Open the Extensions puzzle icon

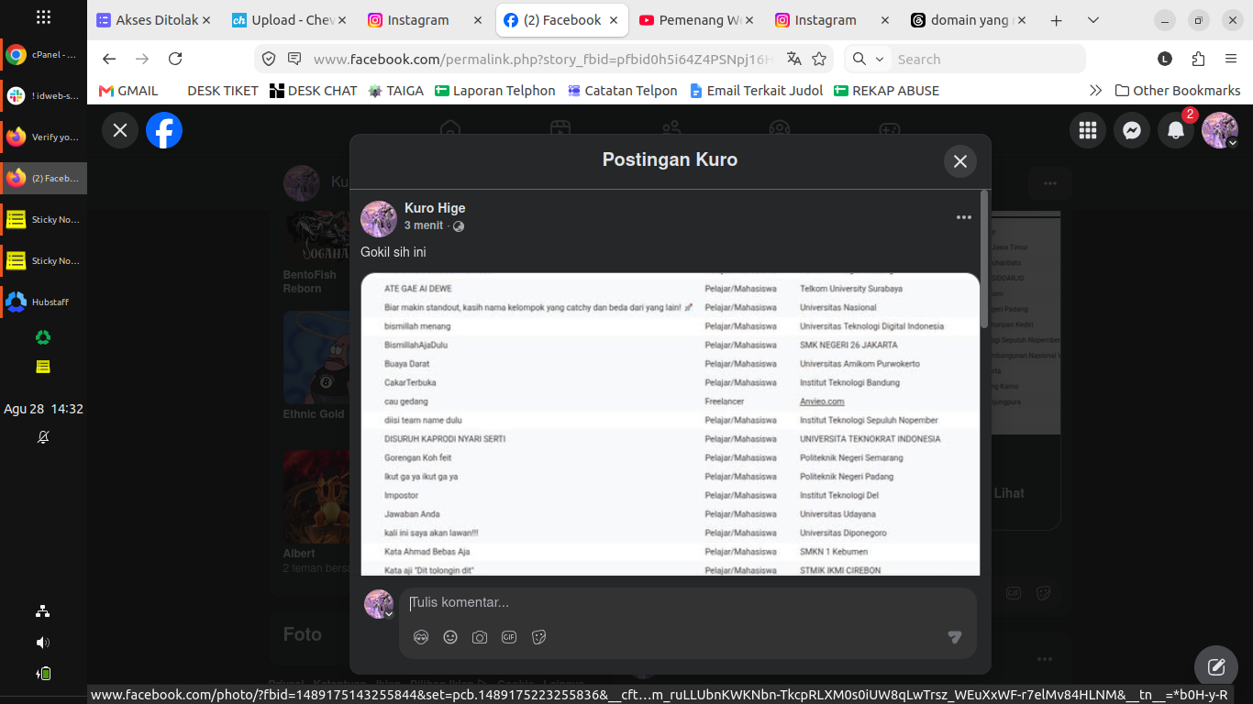click(x=1198, y=59)
